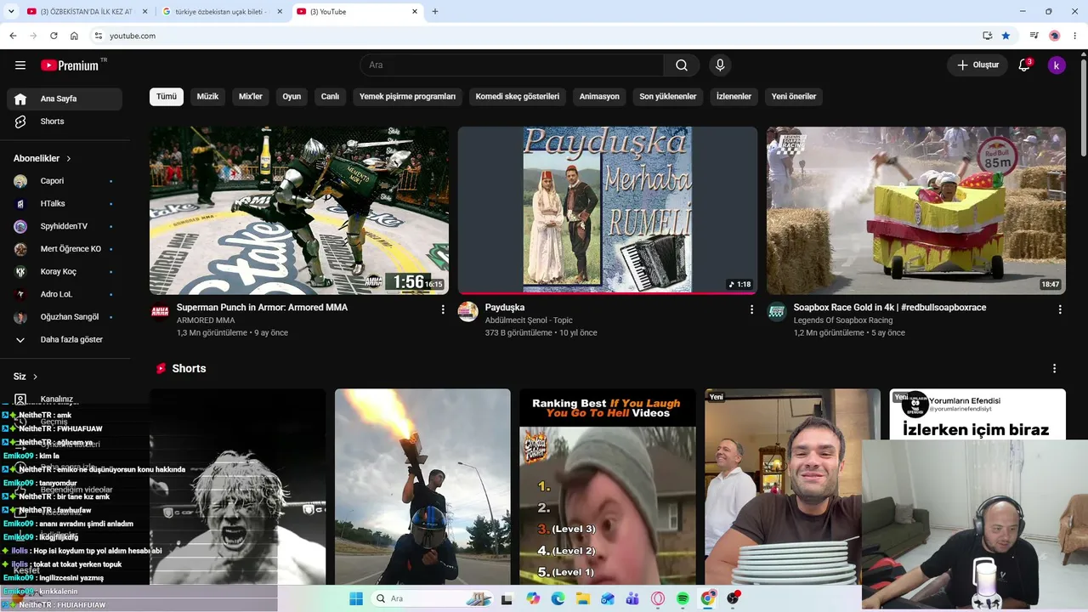This screenshot has width=1088, height=612.
Task: Show Son yüklenenler videos
Action: [x=668, y=97]
